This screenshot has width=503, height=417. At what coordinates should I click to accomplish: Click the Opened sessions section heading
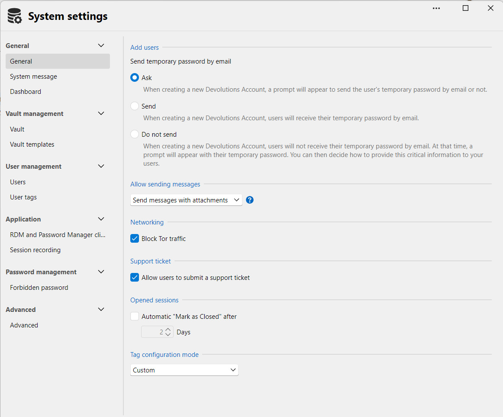[154, 300]
